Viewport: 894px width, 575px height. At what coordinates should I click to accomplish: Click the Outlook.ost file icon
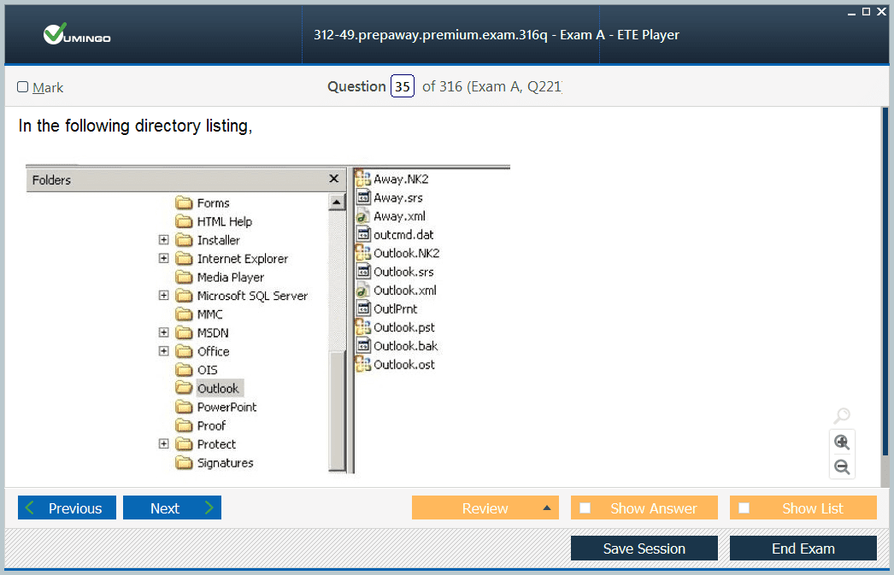(363, 364)
